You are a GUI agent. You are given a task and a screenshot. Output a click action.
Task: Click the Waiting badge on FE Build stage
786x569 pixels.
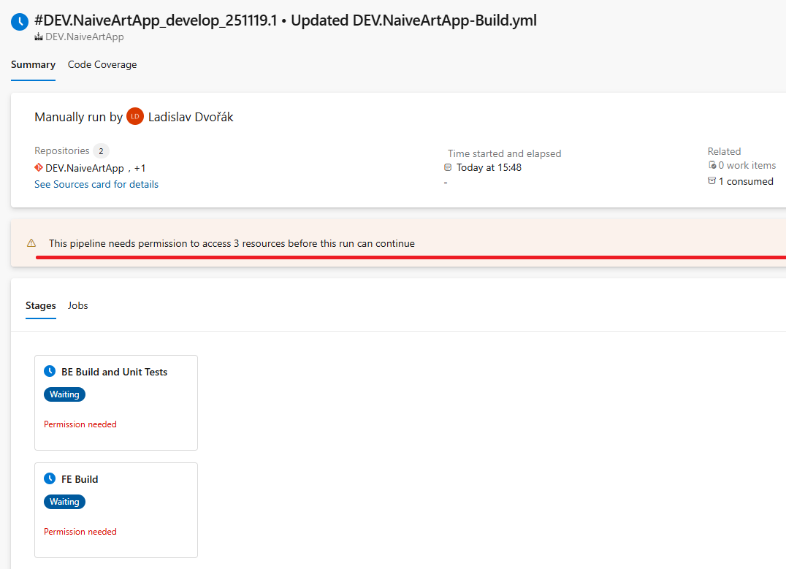[x=65, y=502]
